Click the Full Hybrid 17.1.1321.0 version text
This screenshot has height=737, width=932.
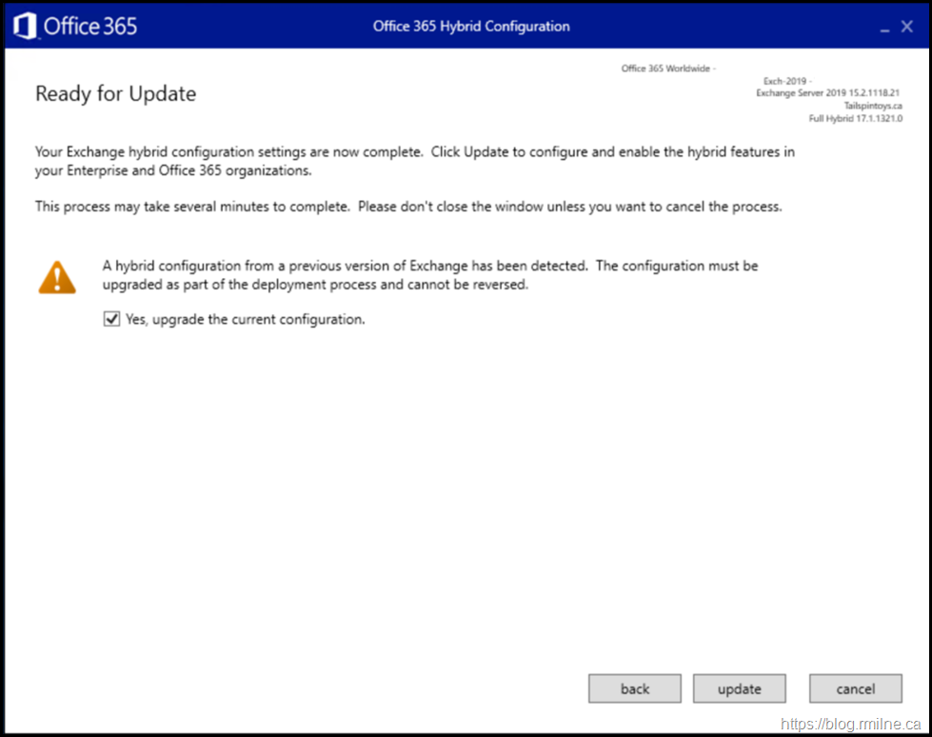click(855, 118)
